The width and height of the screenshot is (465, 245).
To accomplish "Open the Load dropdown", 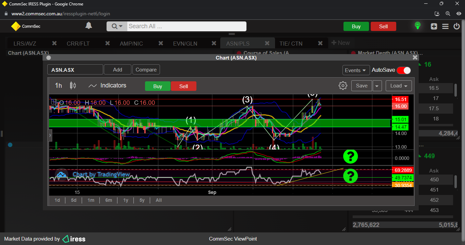I will coord(399,86).
